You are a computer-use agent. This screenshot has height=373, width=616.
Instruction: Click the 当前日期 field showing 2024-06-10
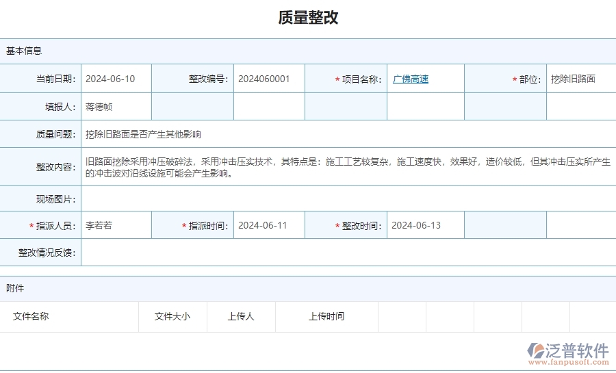(116, 79)
